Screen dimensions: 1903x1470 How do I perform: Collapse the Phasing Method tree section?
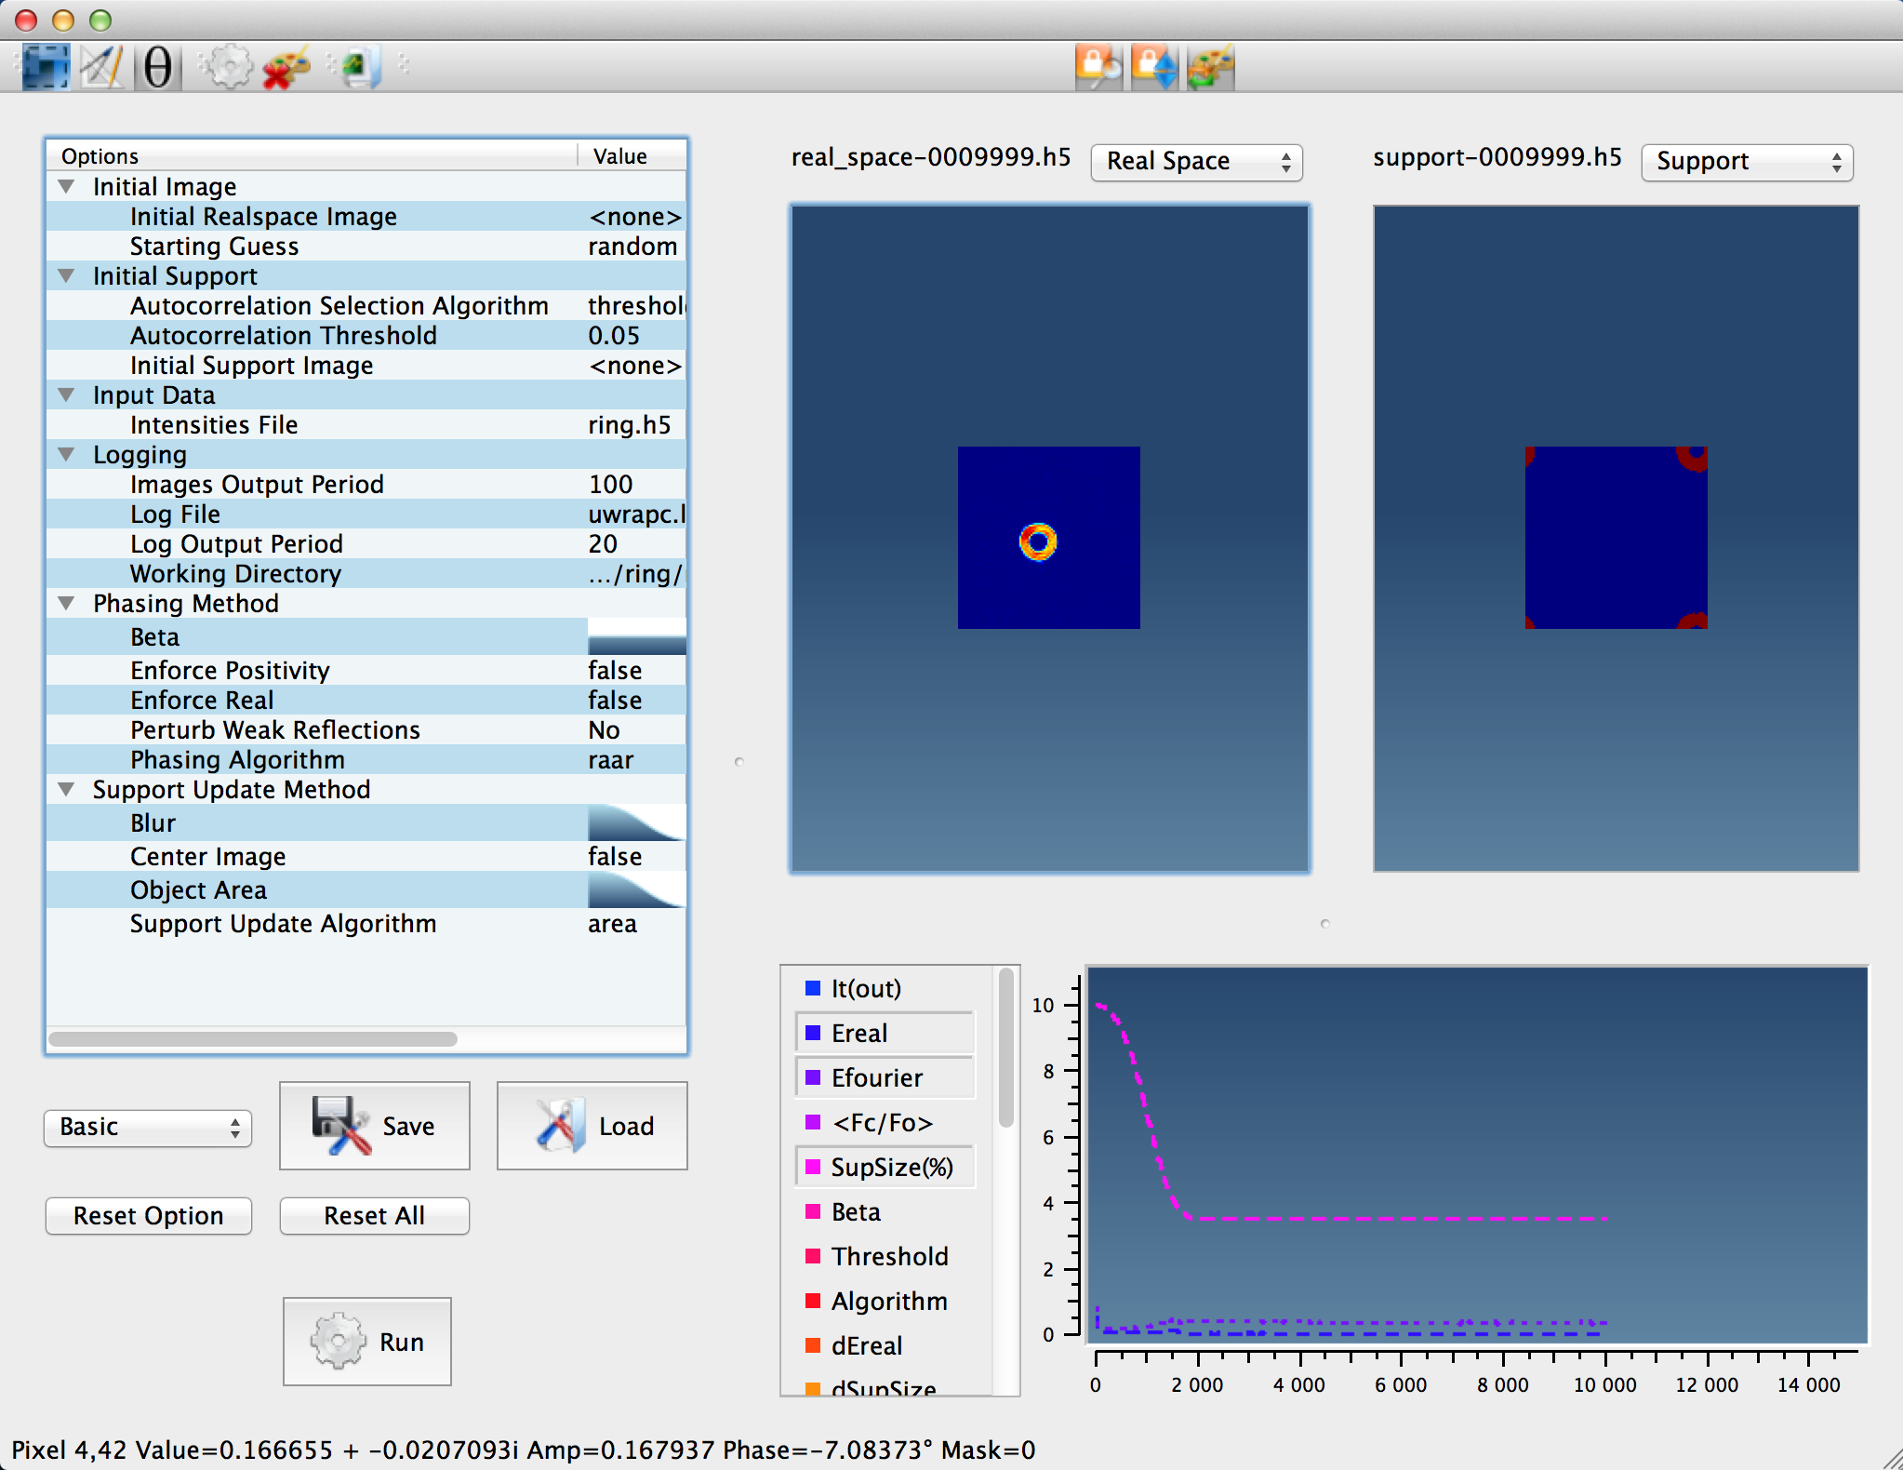(66, 603)
